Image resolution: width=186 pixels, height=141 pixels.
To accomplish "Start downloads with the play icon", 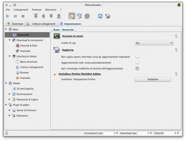I will coord(7,16).
